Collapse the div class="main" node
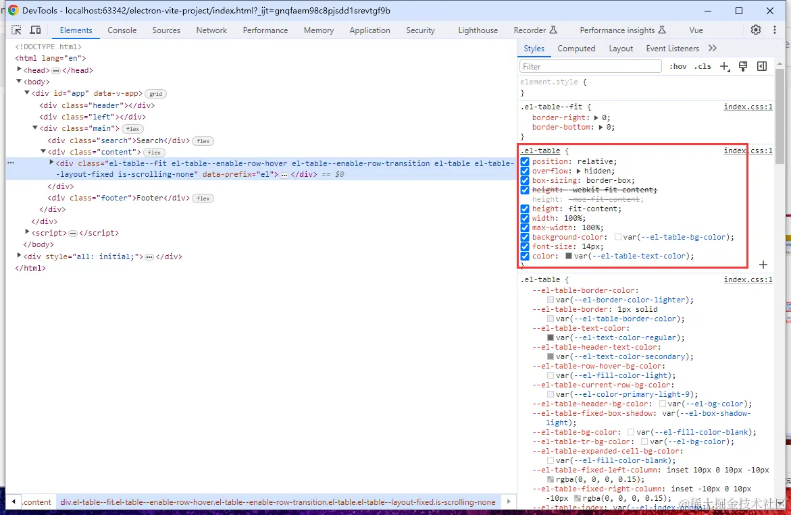The height and width of the screenshot is (515, 791). point(35,128)
